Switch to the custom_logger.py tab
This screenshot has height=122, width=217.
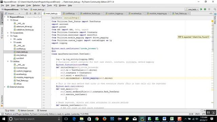point(115,14)
